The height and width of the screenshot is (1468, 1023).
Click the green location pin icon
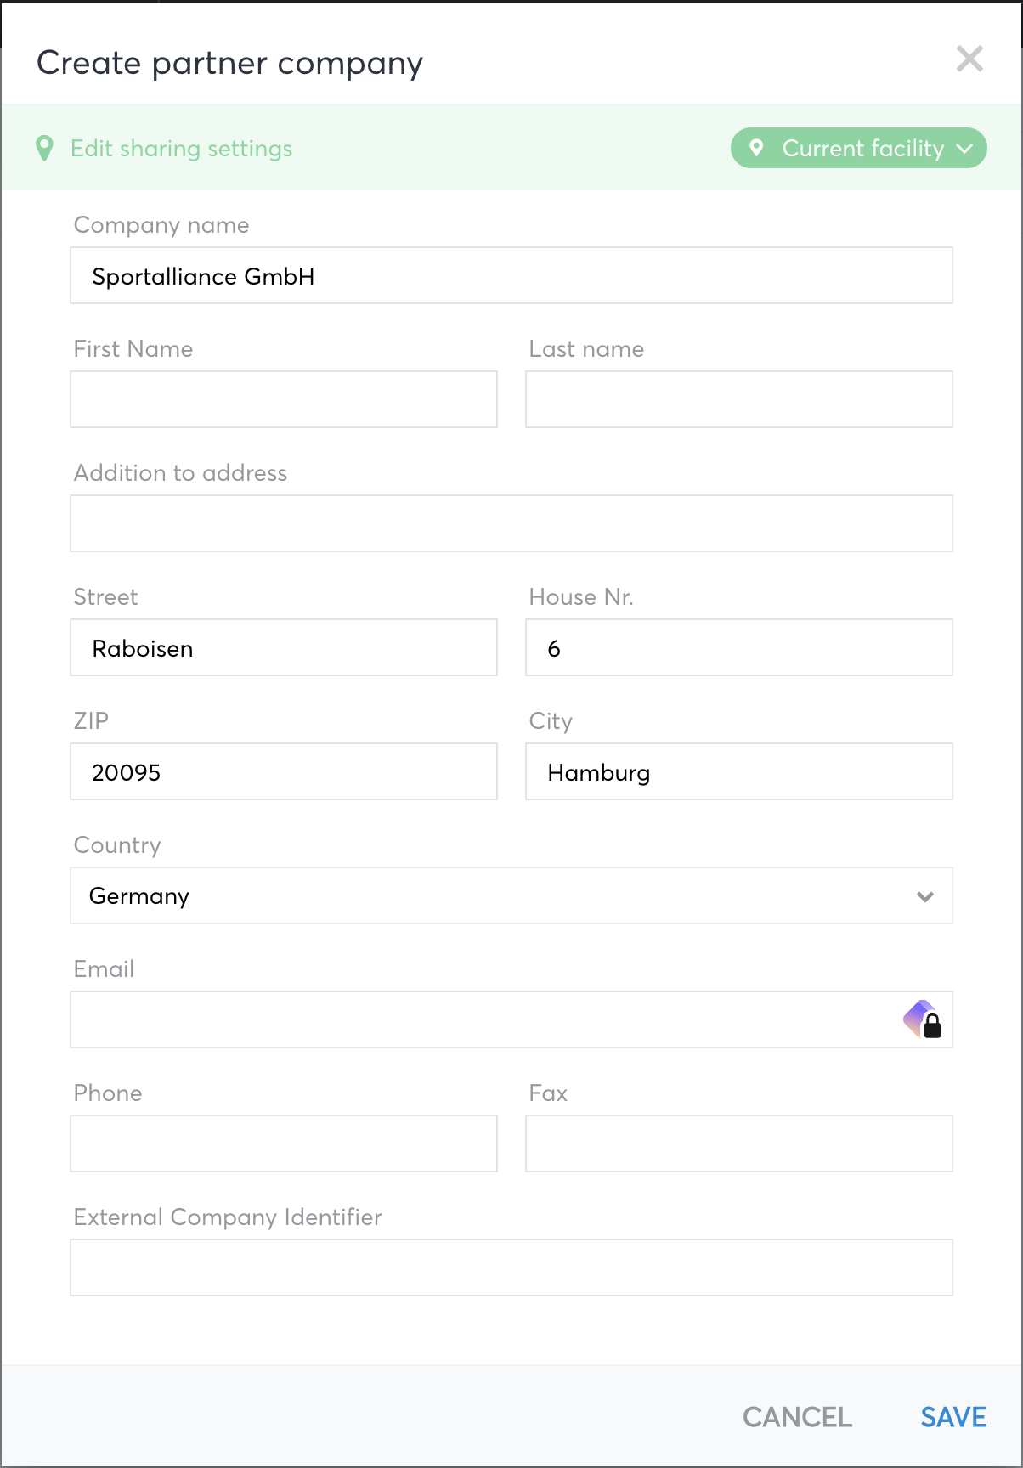tap(45, 149)
